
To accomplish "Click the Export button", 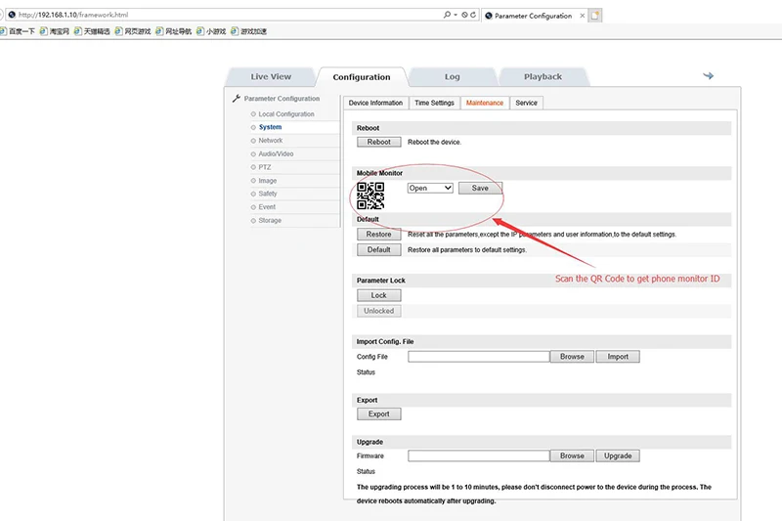I will 379,413.
